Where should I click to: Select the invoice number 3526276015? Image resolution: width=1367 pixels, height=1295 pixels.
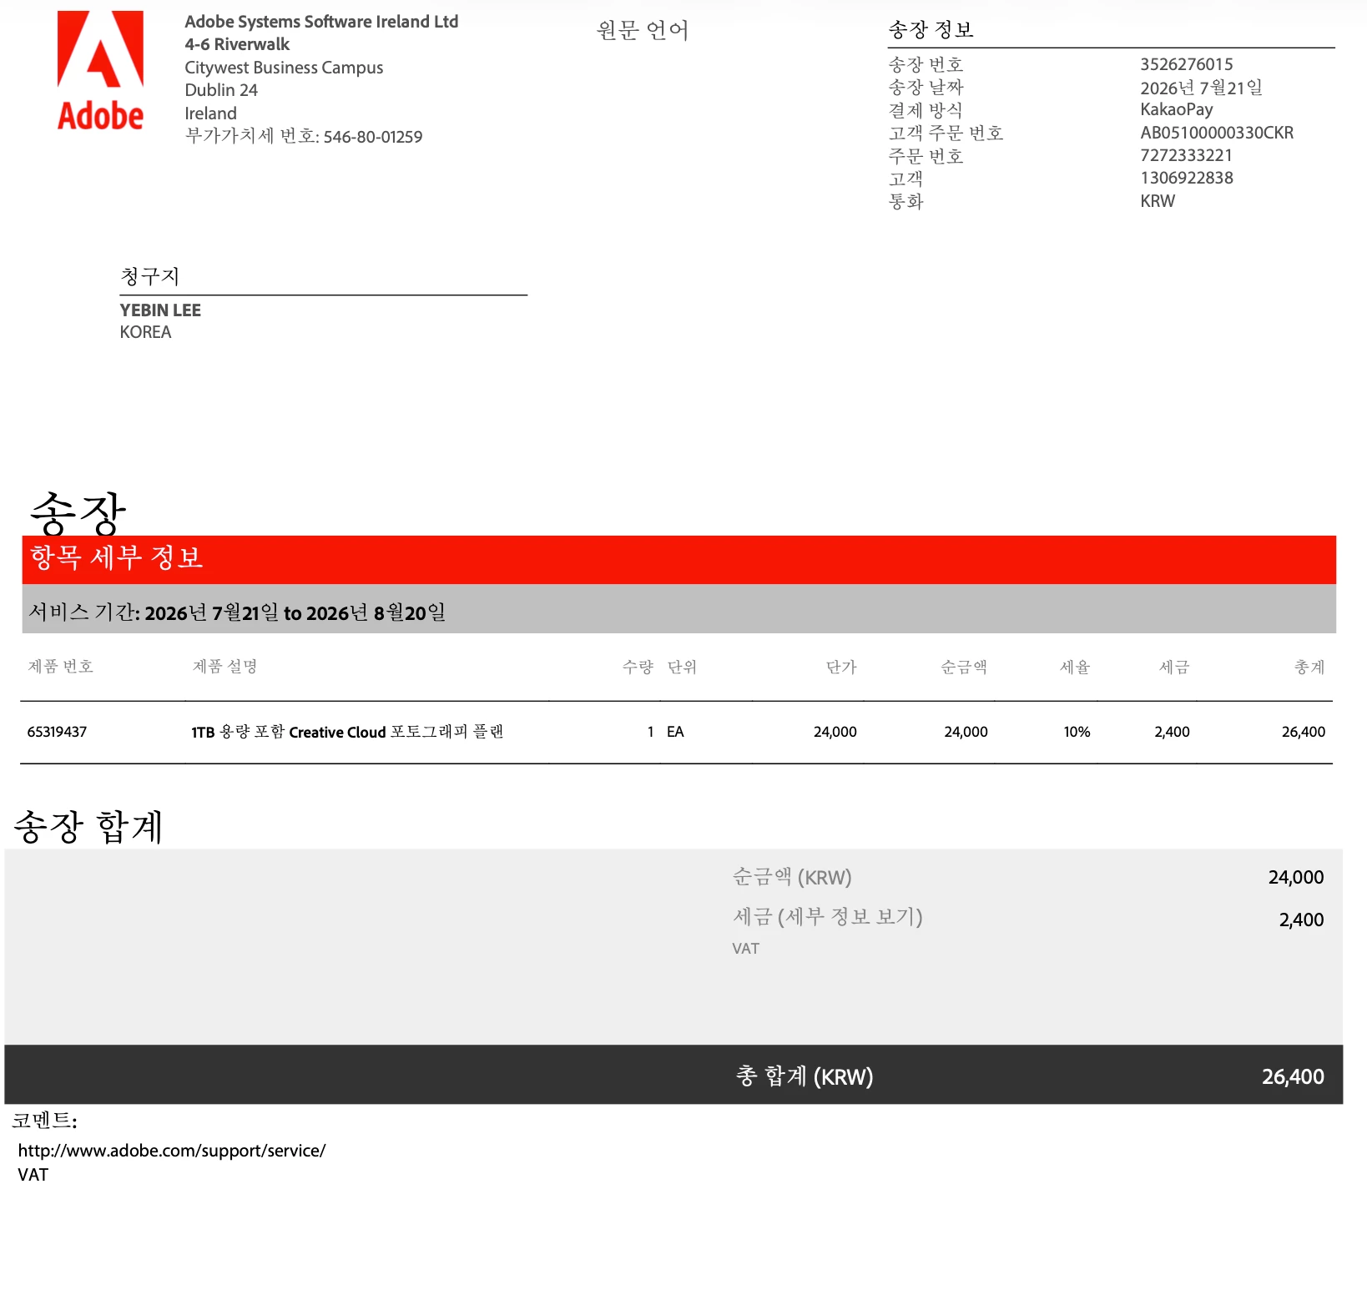1187,64
